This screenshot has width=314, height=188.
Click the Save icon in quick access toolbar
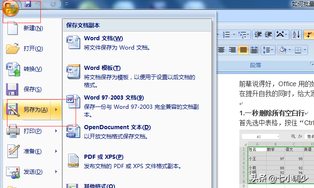[x=28, y=4]
